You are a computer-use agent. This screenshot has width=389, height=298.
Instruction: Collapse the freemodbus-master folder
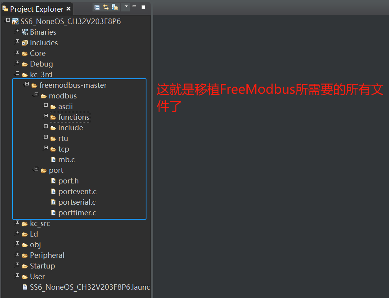[x=27, y=83]
